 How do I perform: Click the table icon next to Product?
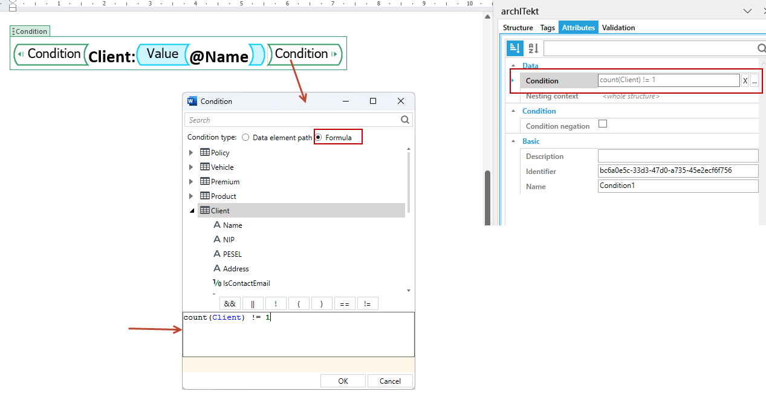pyautogui.click(x=205, y=196)
